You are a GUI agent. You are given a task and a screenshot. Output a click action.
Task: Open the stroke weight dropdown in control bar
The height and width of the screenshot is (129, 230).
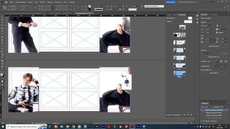point(104,6)
